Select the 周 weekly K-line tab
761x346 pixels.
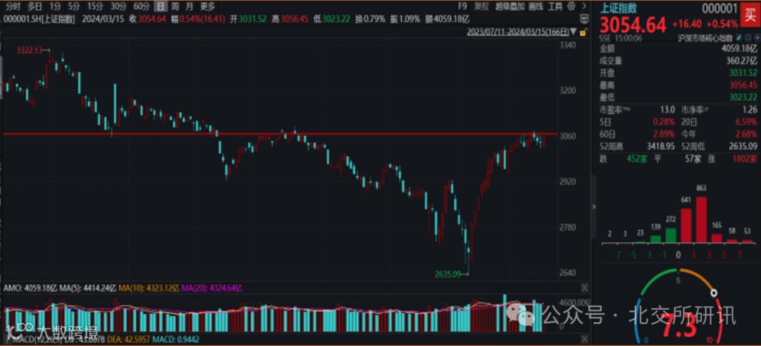tap(175, 6)
